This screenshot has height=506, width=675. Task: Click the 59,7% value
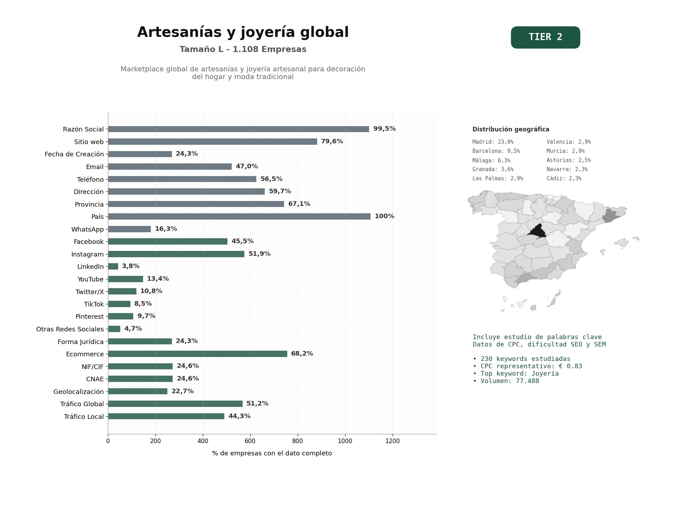click(280, 191)
